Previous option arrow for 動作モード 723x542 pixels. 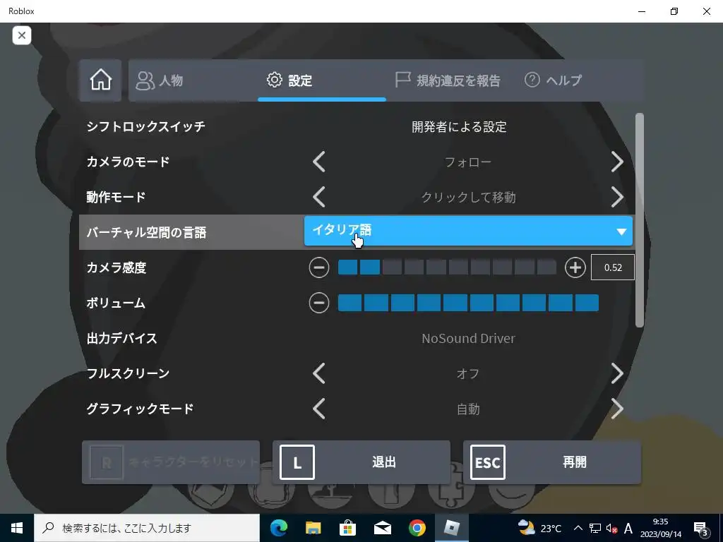click(x=319, y=198)
